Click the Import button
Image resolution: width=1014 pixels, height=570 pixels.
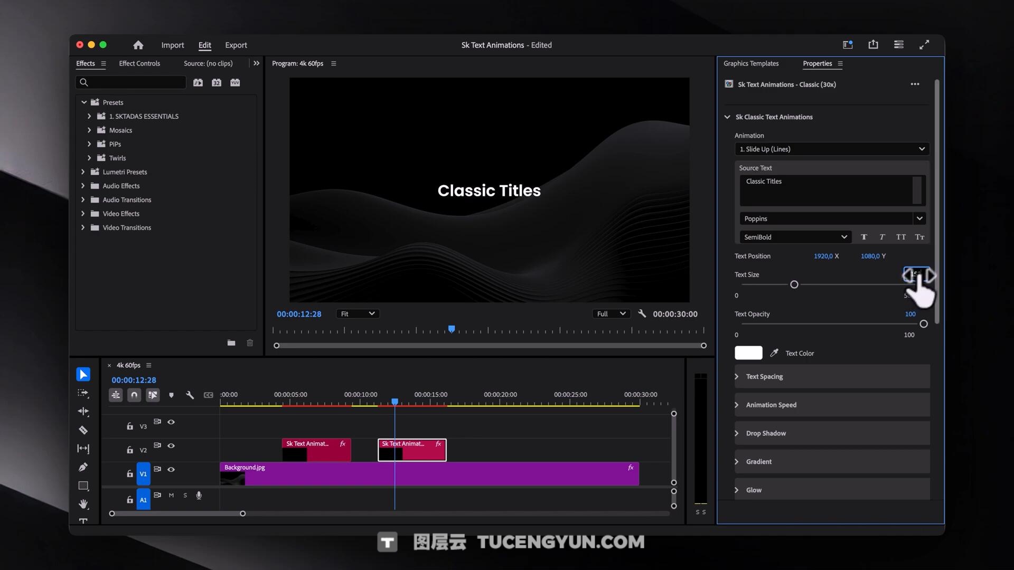pyautogui.click(x=173, y=45)
